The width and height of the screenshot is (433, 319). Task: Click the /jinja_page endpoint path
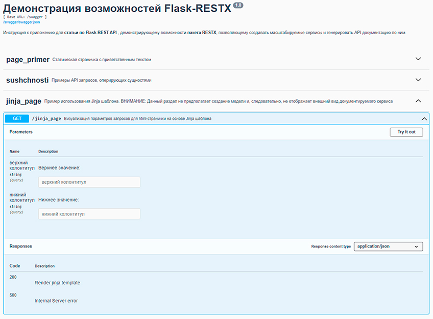click(46, 118)
